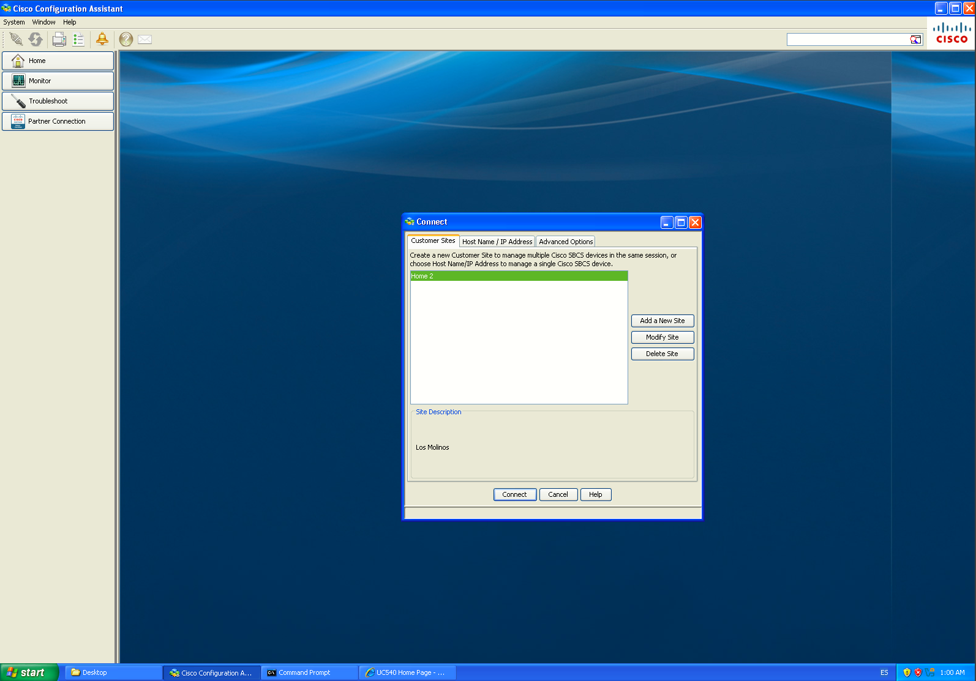This screenshot has width=976, height=681.
Task: Minimize the Connect dialog window
Action: (667, 222)
